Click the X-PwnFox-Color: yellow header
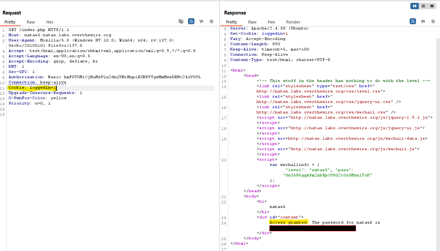The height and width of the screenshot is (251, 440). click(37, 98)
